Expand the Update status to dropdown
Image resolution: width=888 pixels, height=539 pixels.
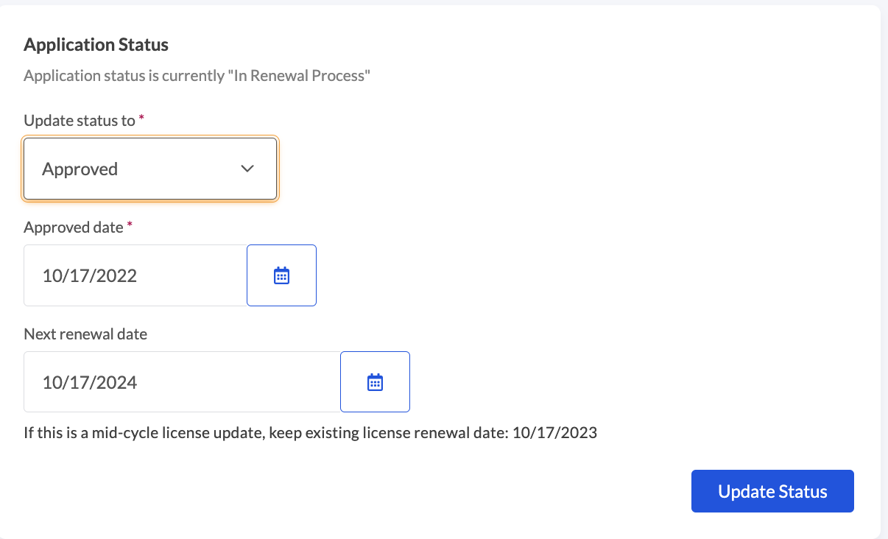[x=150, y=169]
